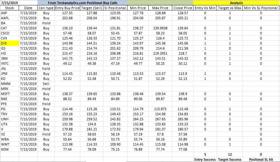Click the Entry Vs Min column header

[205, 8]
